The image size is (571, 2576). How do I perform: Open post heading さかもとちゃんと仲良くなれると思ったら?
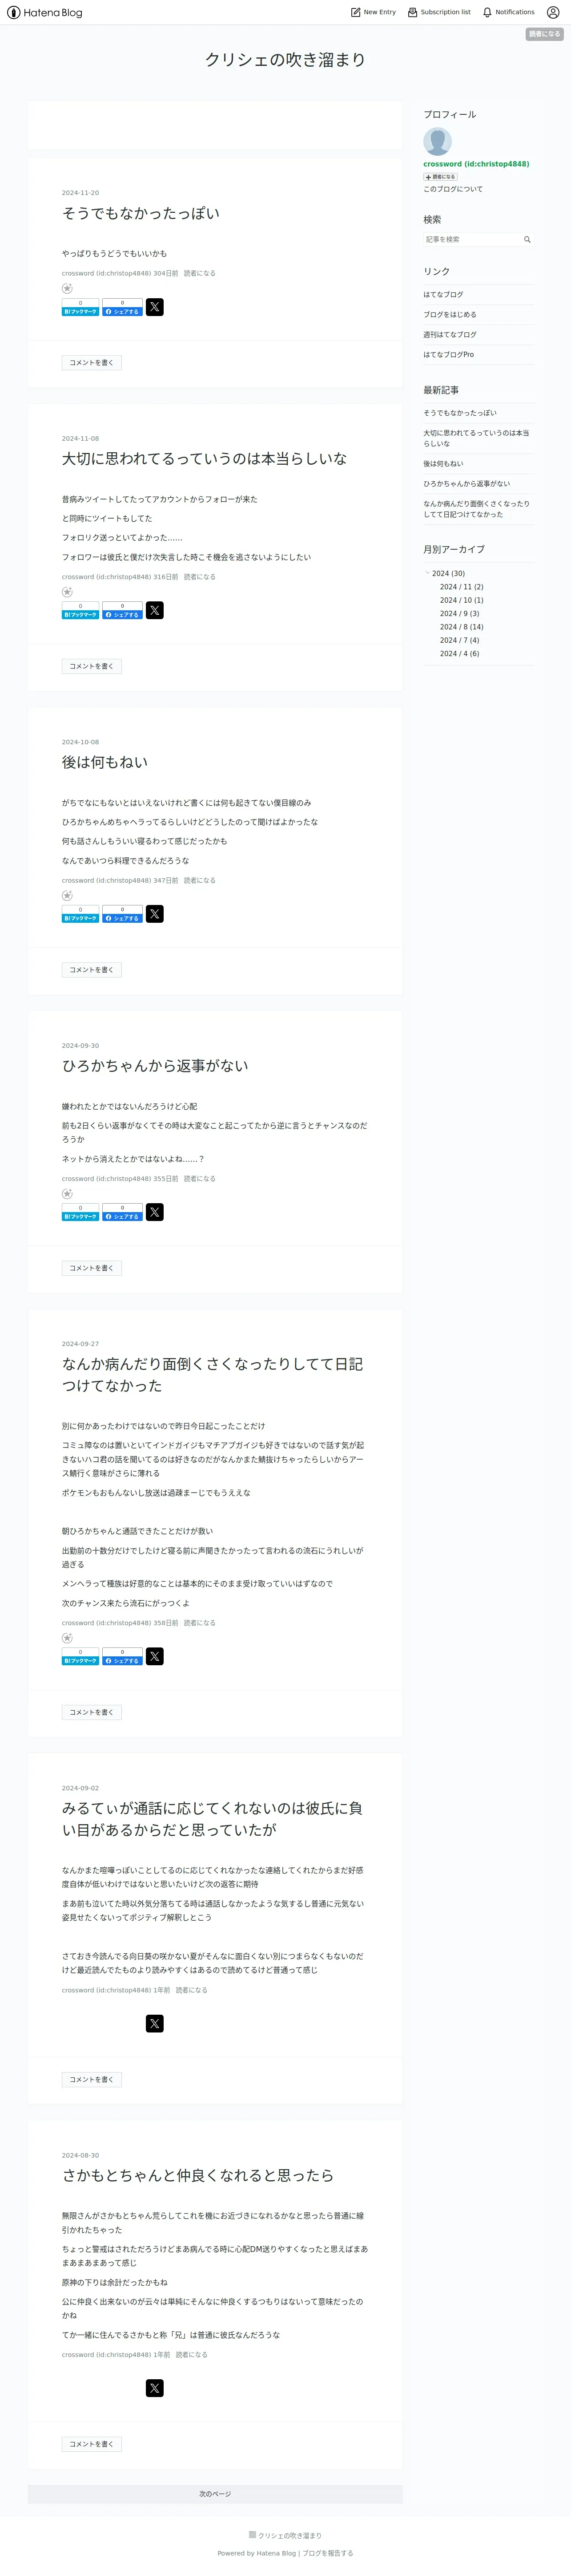coord(197,2175)
